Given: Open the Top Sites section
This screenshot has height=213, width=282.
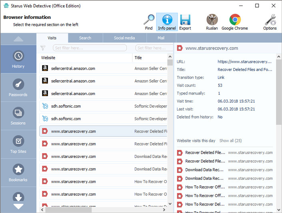Looking at the screenshot, I should pyautogui.click(x=18, y=145).
